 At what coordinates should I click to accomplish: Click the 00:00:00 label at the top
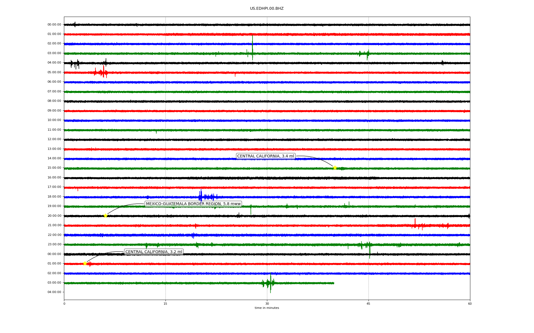54,25
